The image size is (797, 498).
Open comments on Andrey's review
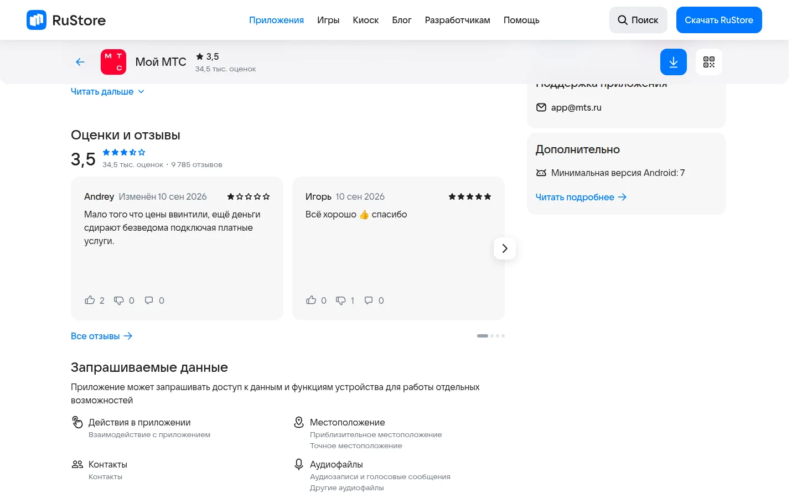[x=149, y=300]
